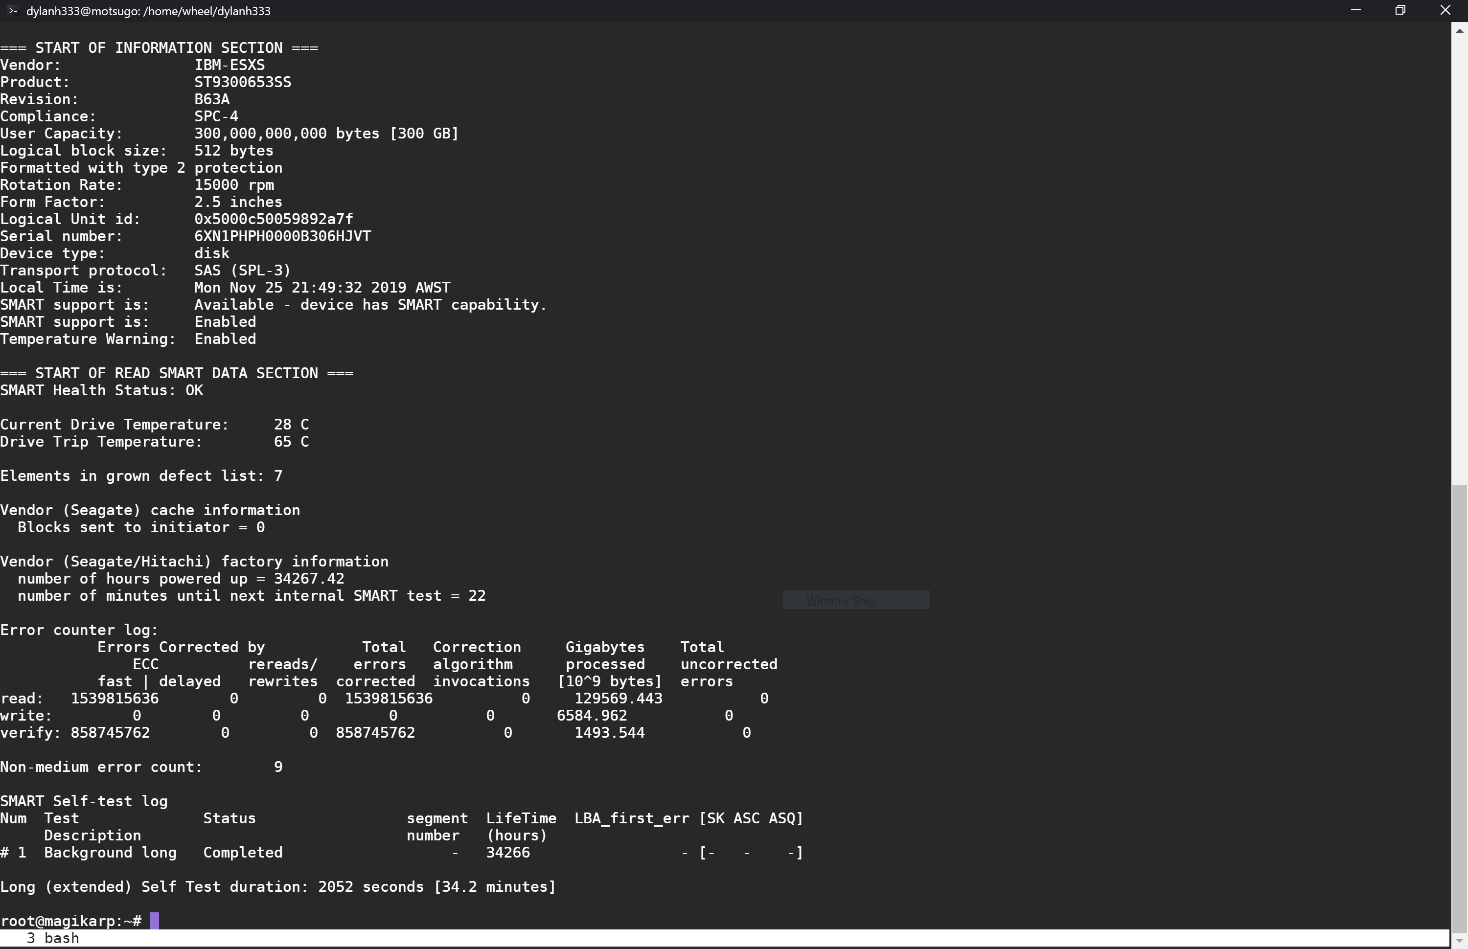Click write gigabytes processed '6584.962'
This screenshot has width=1468, height=949.
coord(592,716)
